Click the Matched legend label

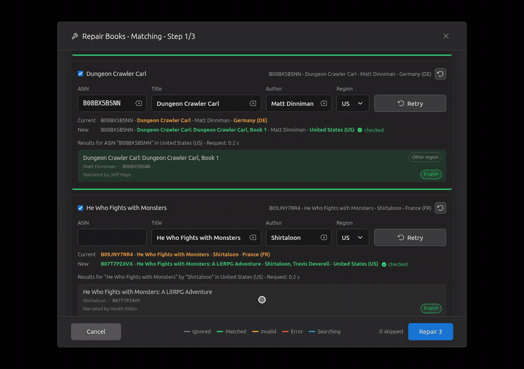tap(236, 331)
